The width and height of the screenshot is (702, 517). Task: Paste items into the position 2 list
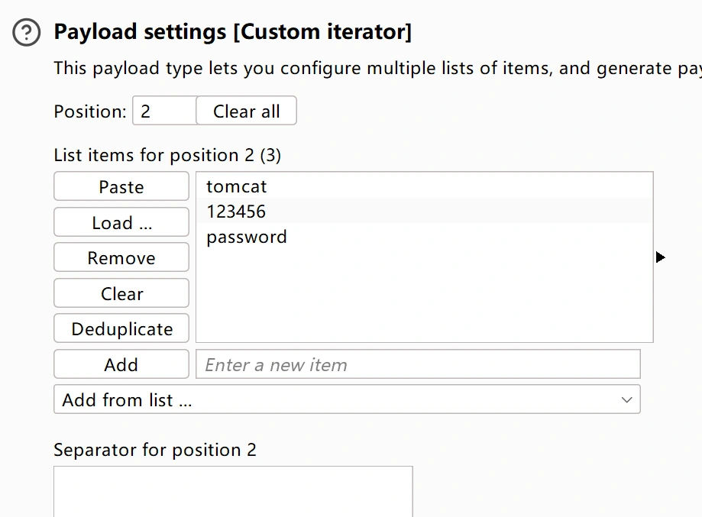[121, 187]
